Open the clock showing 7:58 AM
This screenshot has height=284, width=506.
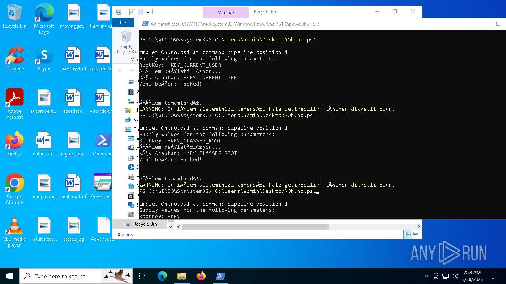point(472,276)
